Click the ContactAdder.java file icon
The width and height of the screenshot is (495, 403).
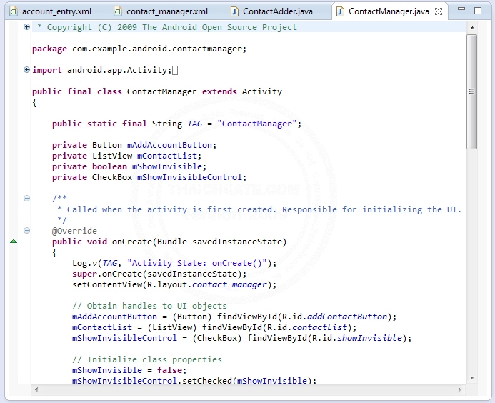click(x=234, y=11)
